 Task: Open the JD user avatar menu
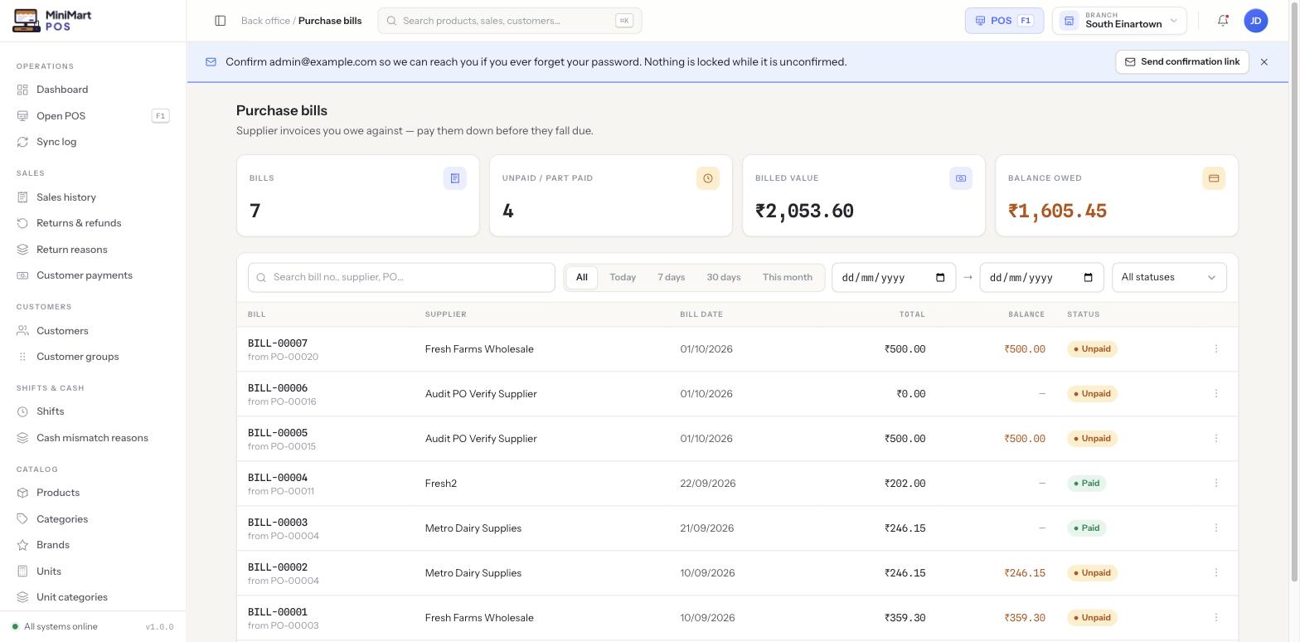click(1256, 21)
